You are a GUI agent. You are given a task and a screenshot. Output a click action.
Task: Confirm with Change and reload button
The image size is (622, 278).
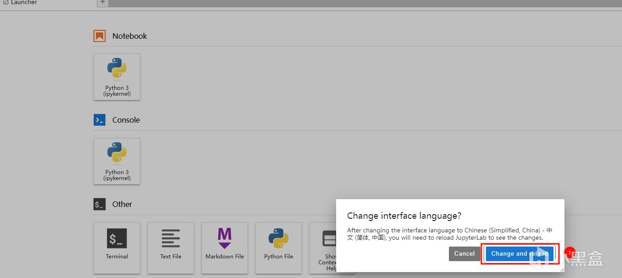tap(520, 254)
